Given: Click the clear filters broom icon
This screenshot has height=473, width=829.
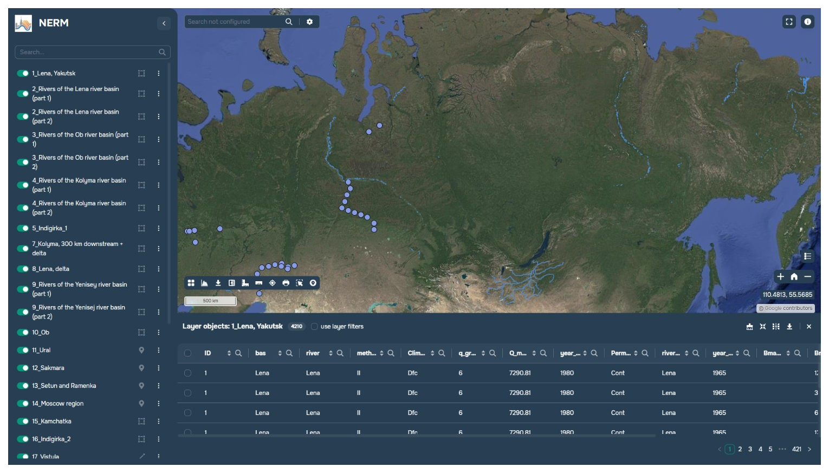Looking at the screenshot, I should coord(749,327).
